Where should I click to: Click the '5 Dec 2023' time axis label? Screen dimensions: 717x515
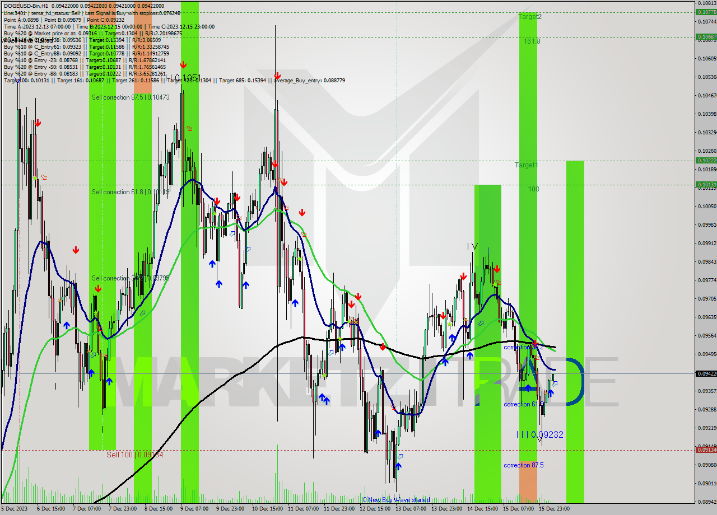tap(15, 509)
